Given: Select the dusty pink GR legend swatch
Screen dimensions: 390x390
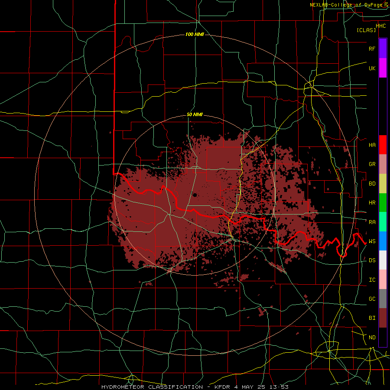Looking at the screenshot, I should tap(383, 164).
